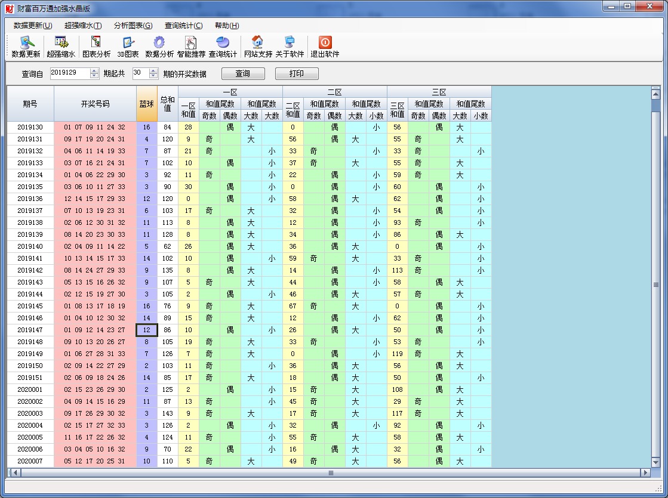Click the 查询统计 pie chart icon
This screenshot has width=668, height=498.
pyautogui.click(x=223, y=47)
